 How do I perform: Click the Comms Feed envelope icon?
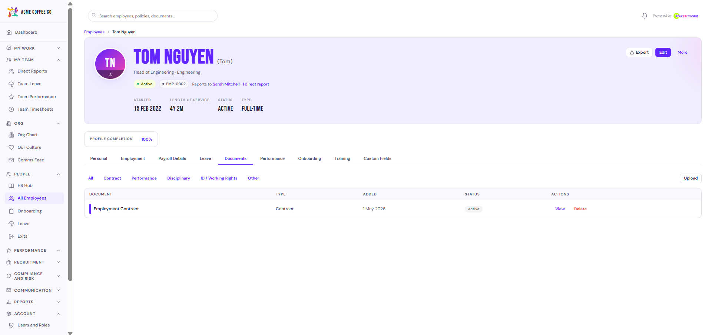(11, 160)
